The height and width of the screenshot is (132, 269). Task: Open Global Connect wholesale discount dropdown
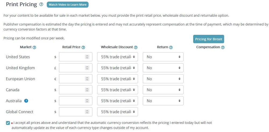(118, 112)
